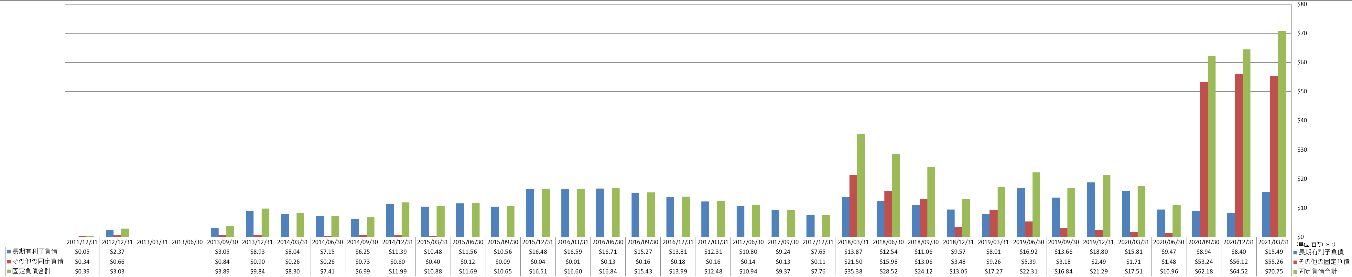Image resolution: width=1352 pixels, height=277 pixels.
Task: Click the 2013/09/30 date column header
Action: tap(222, 242)
